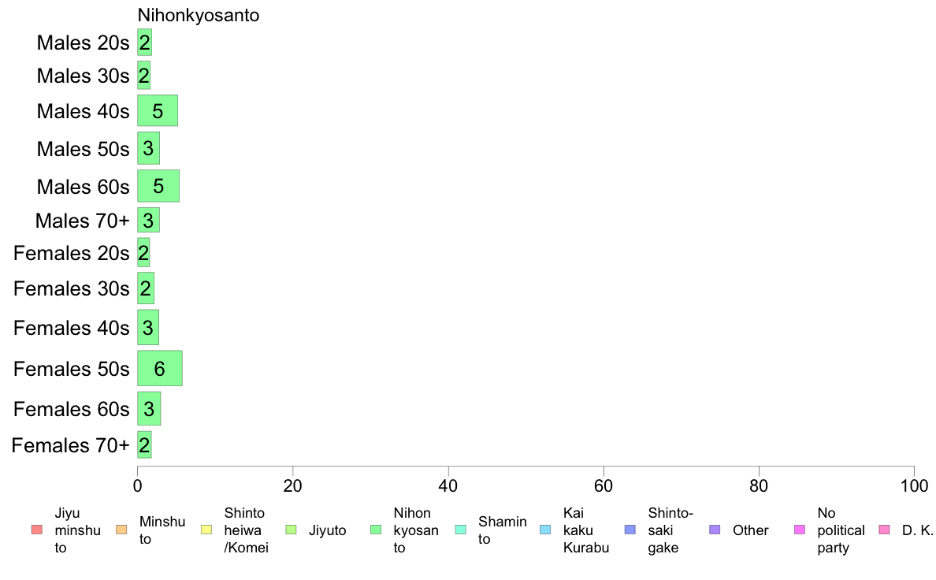Click the Nihonkyosanto chart title

199,15
